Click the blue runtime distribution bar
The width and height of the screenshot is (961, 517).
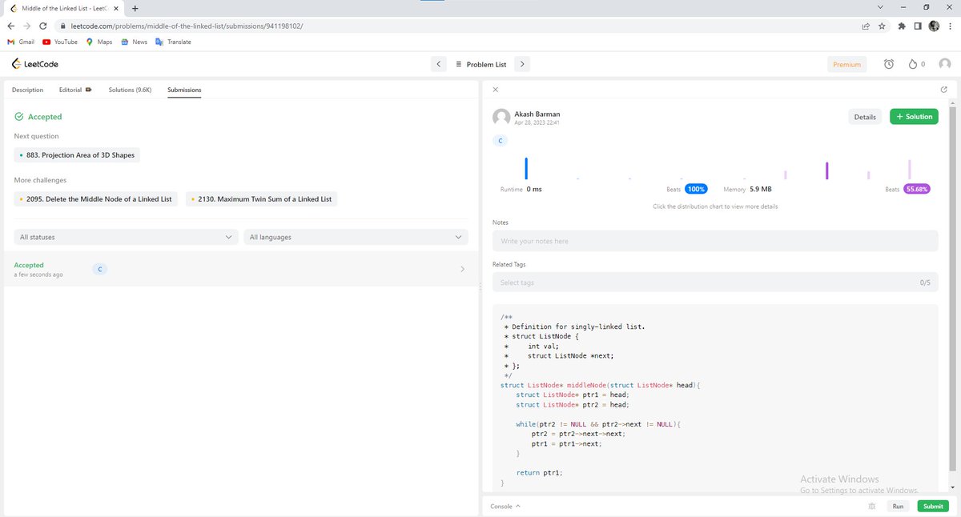coord(526,168)
